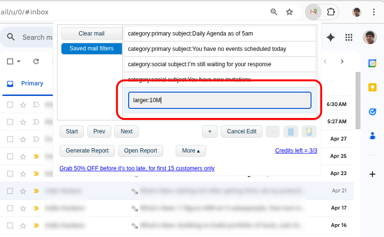Click the lightning document icon button
The width and height of the screenshot is (384, 237).
[x=309, y=131]
